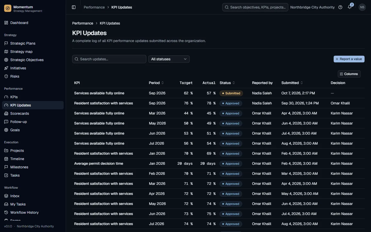
Task: Click the Decision column header
Action: tap(338, 83)
